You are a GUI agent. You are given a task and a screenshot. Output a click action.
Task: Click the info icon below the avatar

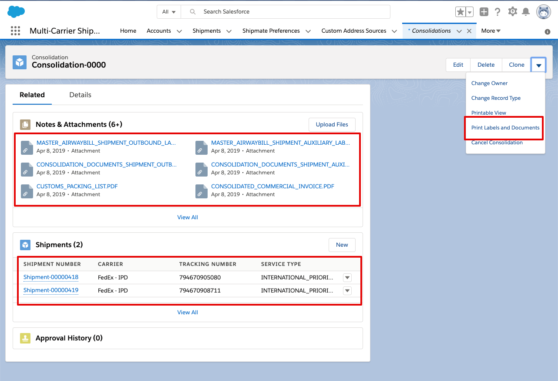coord(548,32)
